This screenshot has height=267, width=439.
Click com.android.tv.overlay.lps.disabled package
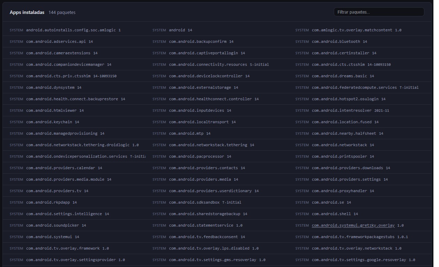[x=209, y=248]
